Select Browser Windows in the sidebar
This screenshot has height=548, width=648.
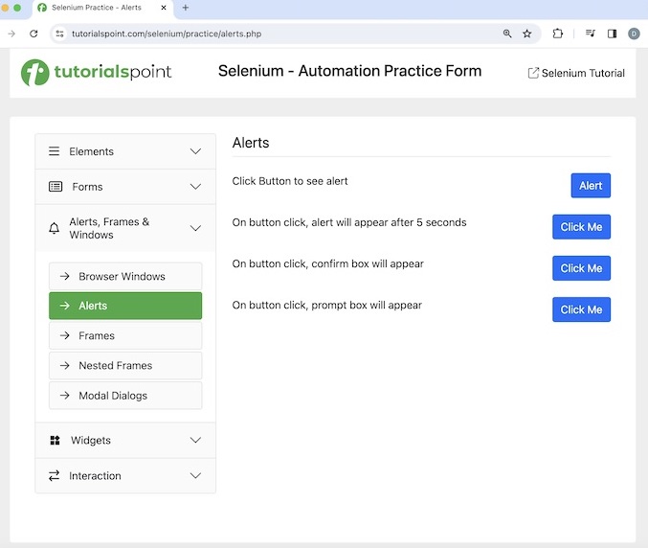125,277
